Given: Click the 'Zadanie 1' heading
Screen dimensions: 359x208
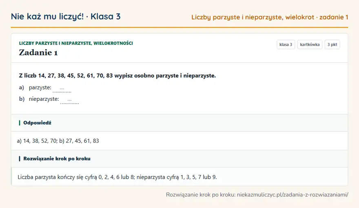Looking at the screenshot, I should [38, 53].
